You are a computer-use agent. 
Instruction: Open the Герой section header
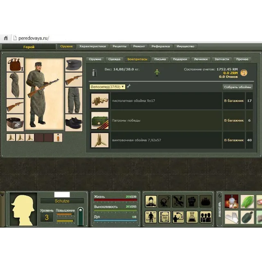click(x=29, y=47)
